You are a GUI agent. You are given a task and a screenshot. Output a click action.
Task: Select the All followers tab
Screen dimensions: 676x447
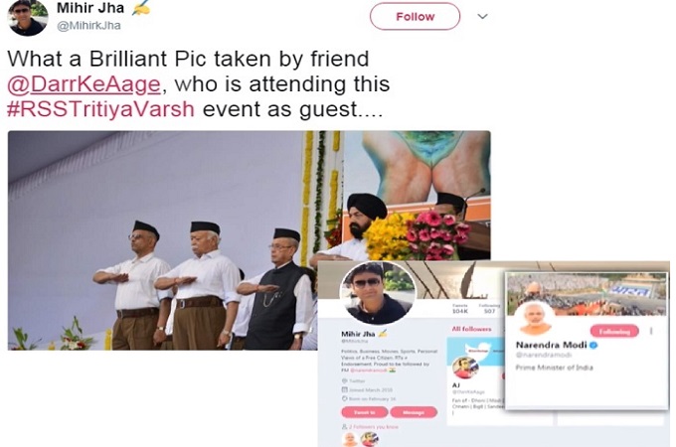point(471,329)
